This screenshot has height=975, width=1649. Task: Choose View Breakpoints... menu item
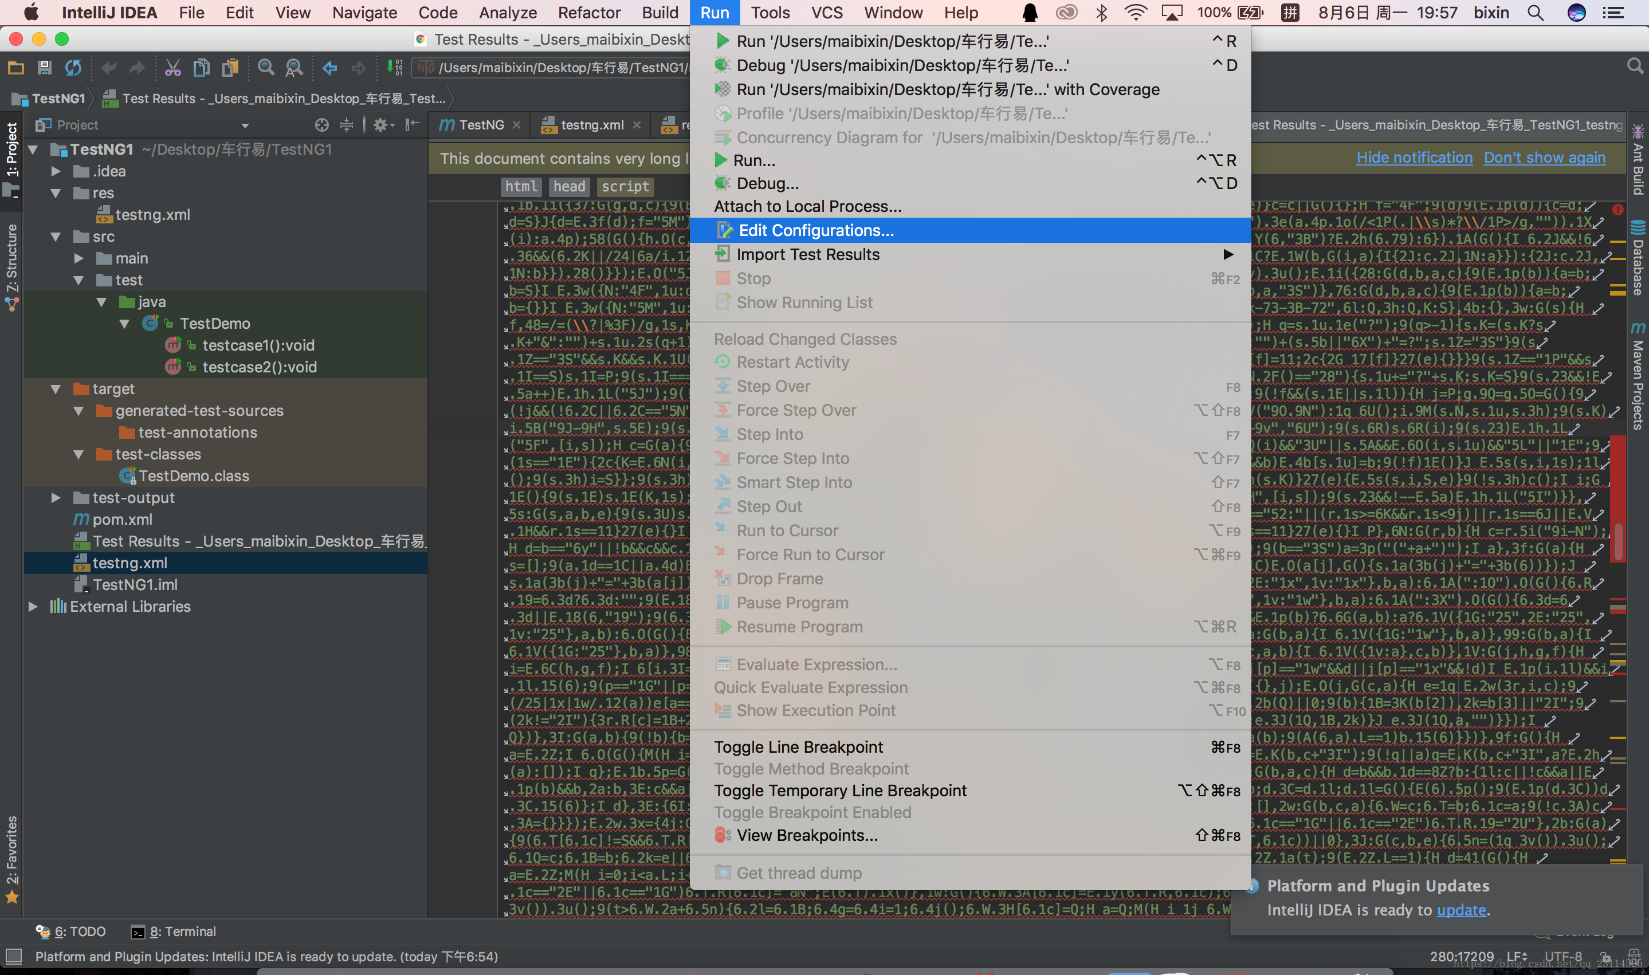(971, 835)
